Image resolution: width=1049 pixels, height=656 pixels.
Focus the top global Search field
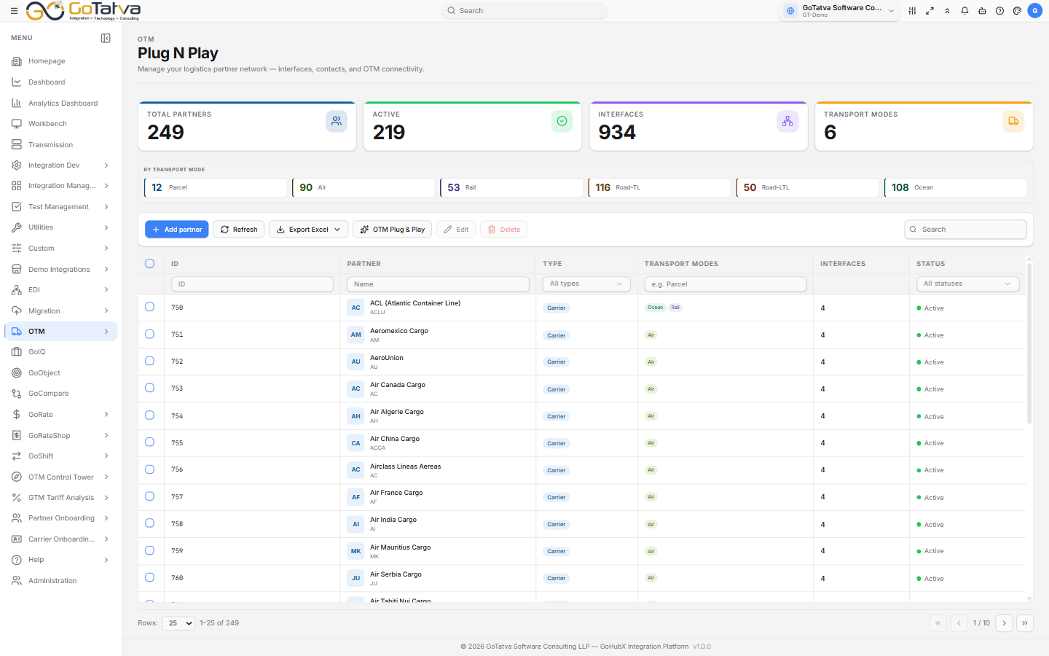pos(524,11)
